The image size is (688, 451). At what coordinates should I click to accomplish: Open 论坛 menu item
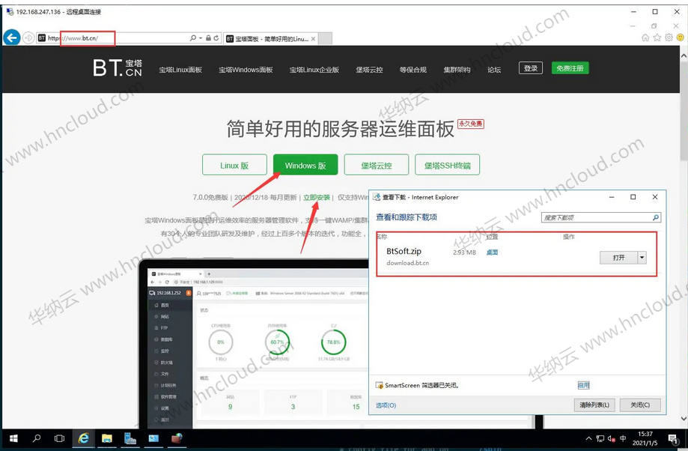[494, 70]
